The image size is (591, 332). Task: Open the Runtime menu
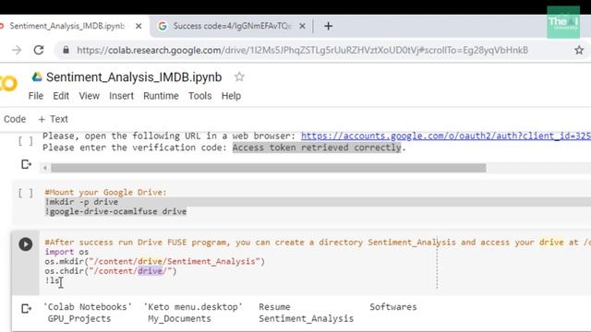[161, 96]
